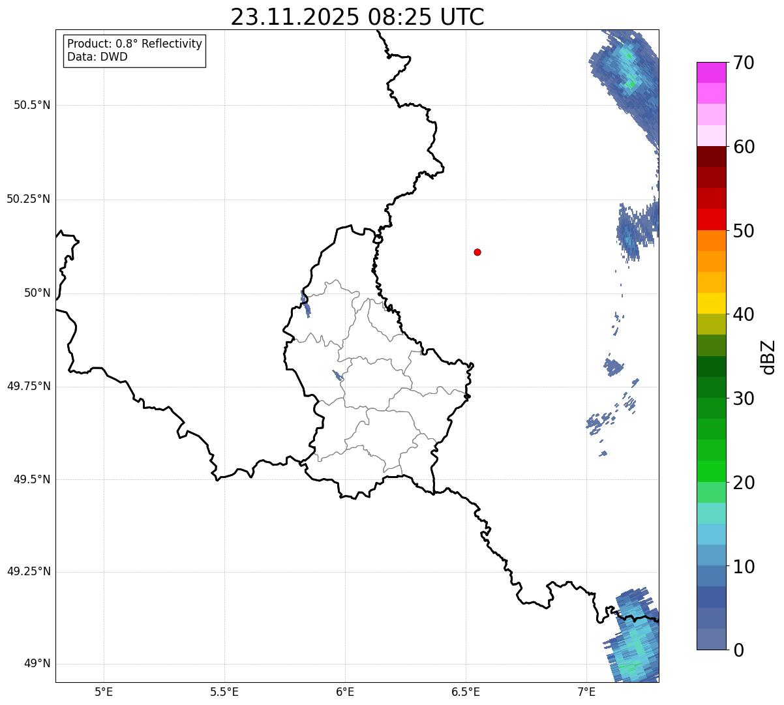Click the dark maroon swatch just below 60 dBZ
Screen dimensions: 784x705
(x=712, y=157)
